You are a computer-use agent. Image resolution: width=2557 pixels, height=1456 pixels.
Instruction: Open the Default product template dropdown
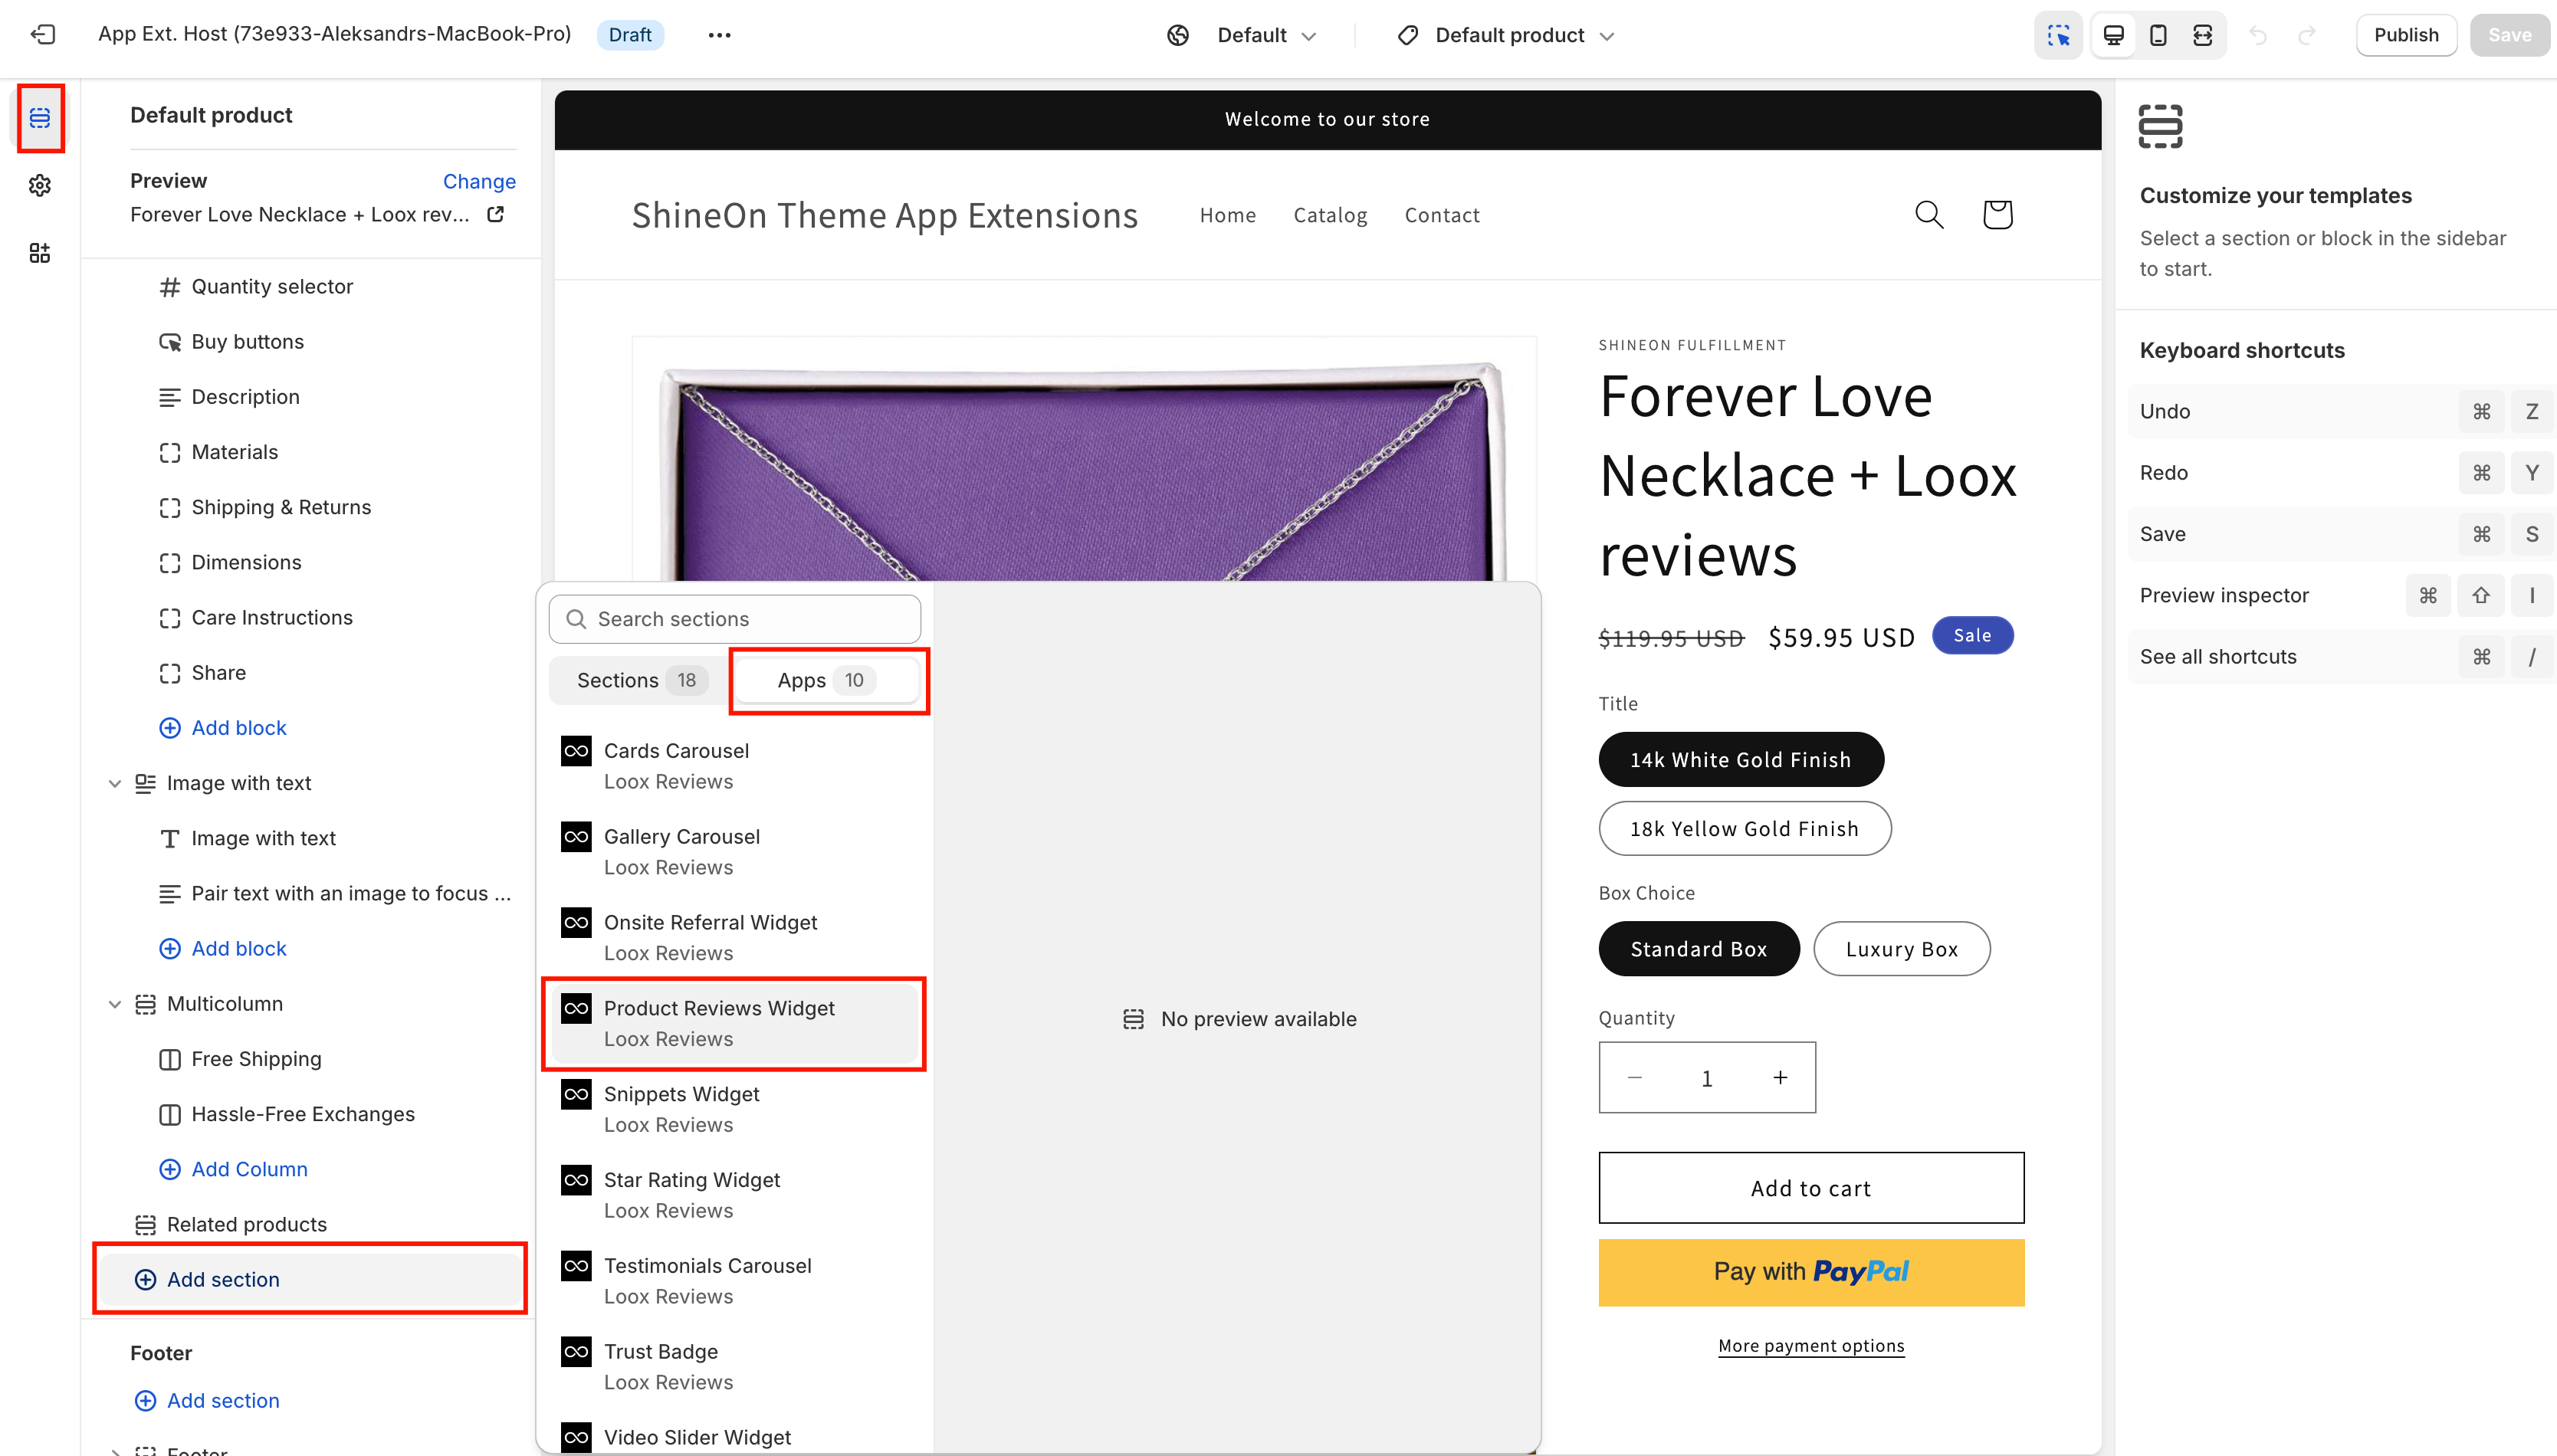pyautogui.click(x=1505, y=35)
